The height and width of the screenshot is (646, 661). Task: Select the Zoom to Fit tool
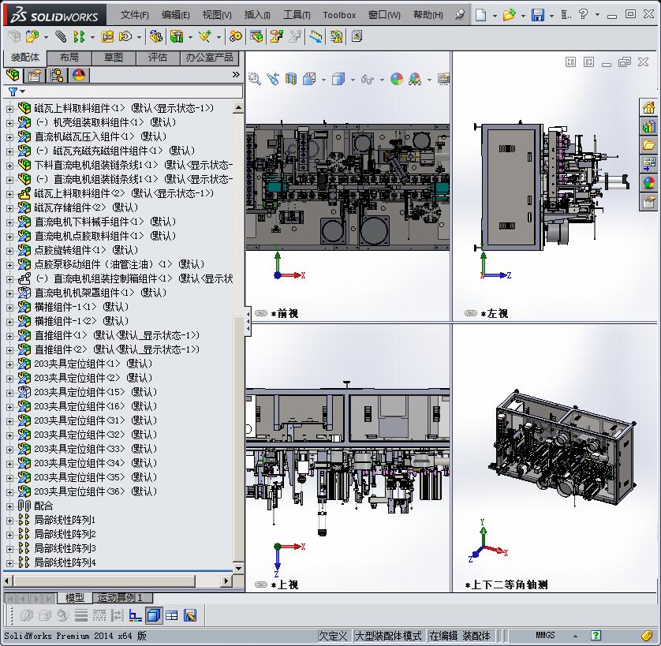254,79
